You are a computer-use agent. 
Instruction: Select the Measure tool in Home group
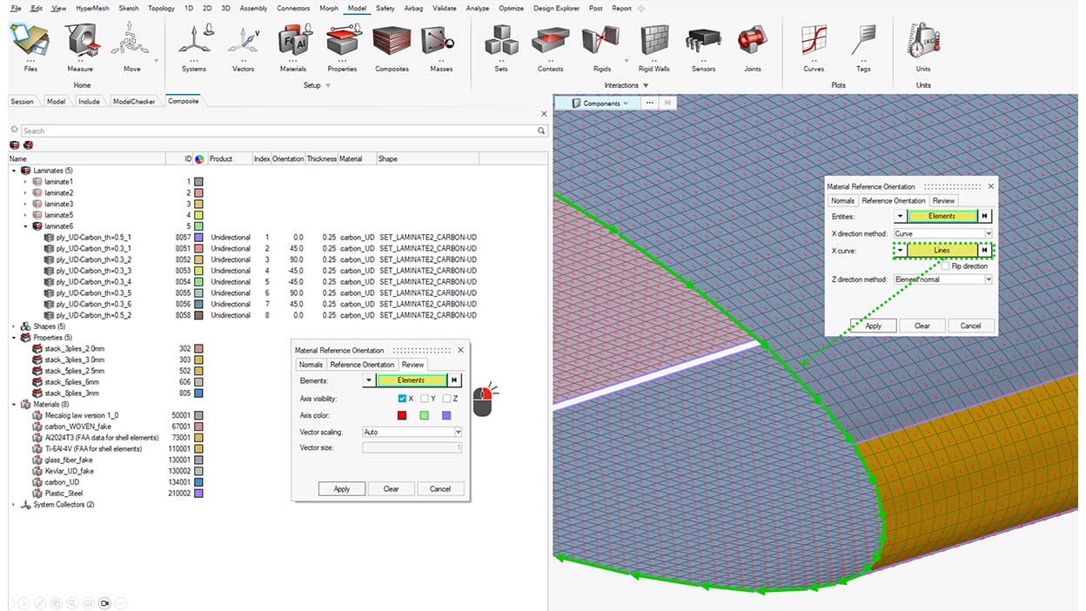[81, 44]
